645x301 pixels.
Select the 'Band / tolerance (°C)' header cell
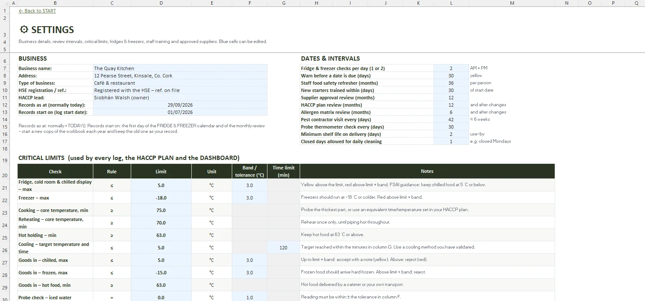(x=249, y=171)
